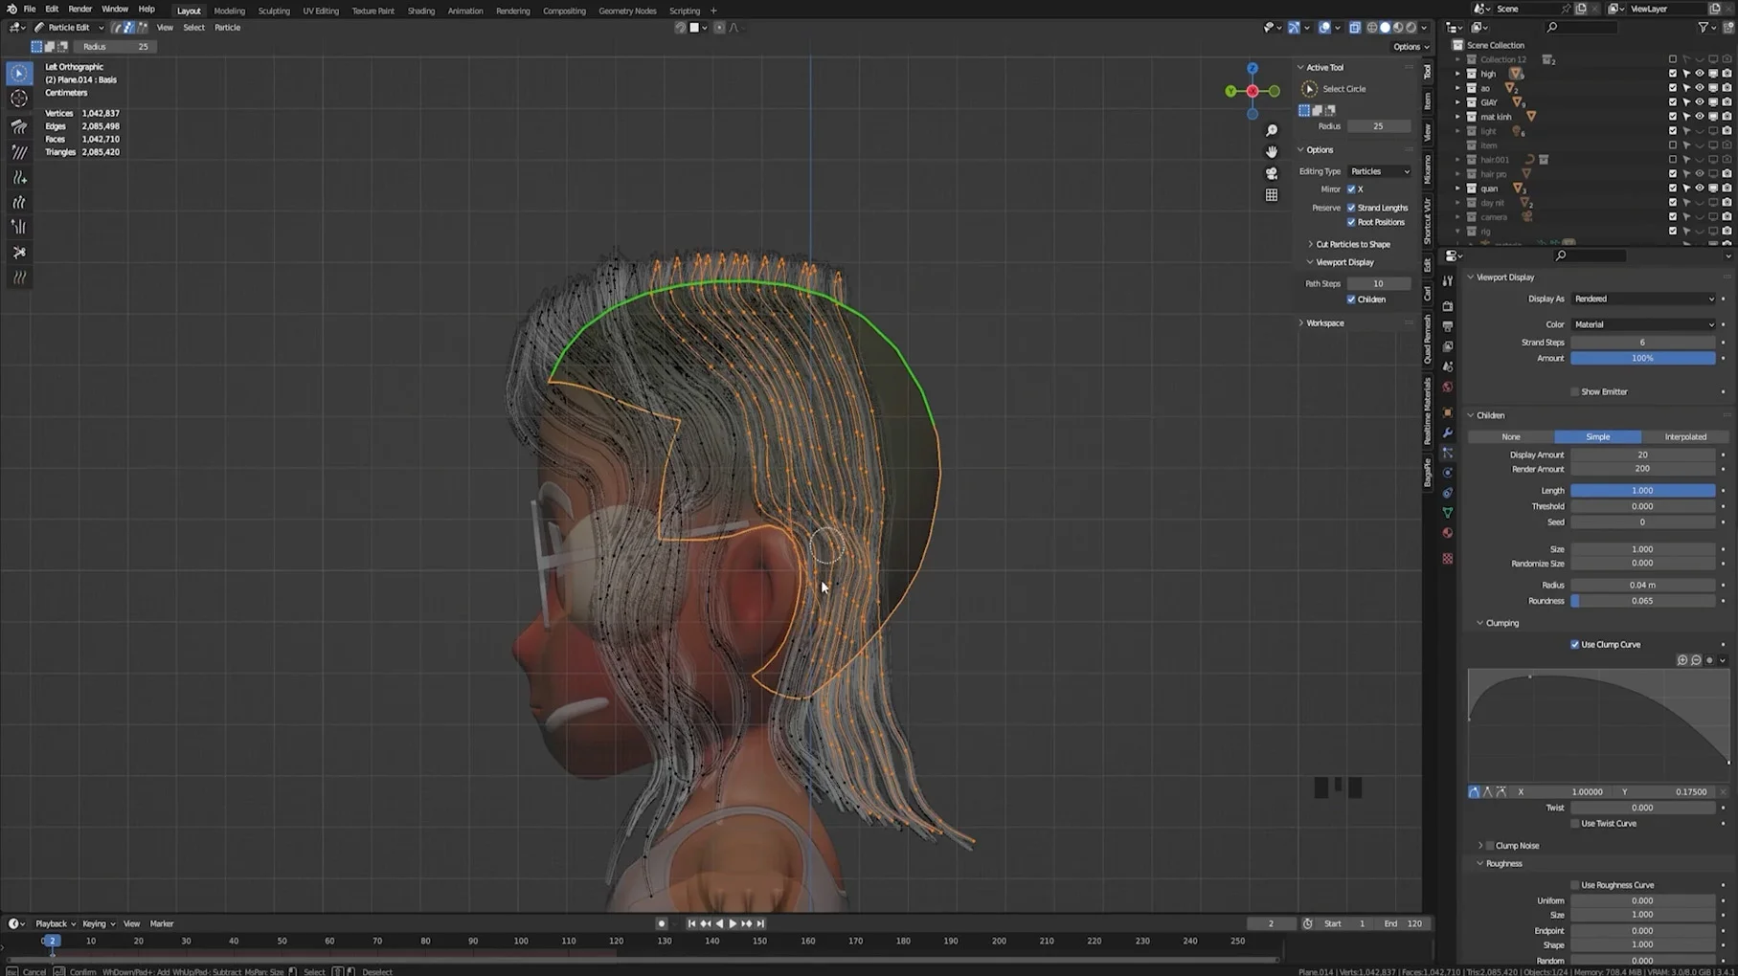
Task: Switch to Point particle select mode
Action: pos(129,28)
